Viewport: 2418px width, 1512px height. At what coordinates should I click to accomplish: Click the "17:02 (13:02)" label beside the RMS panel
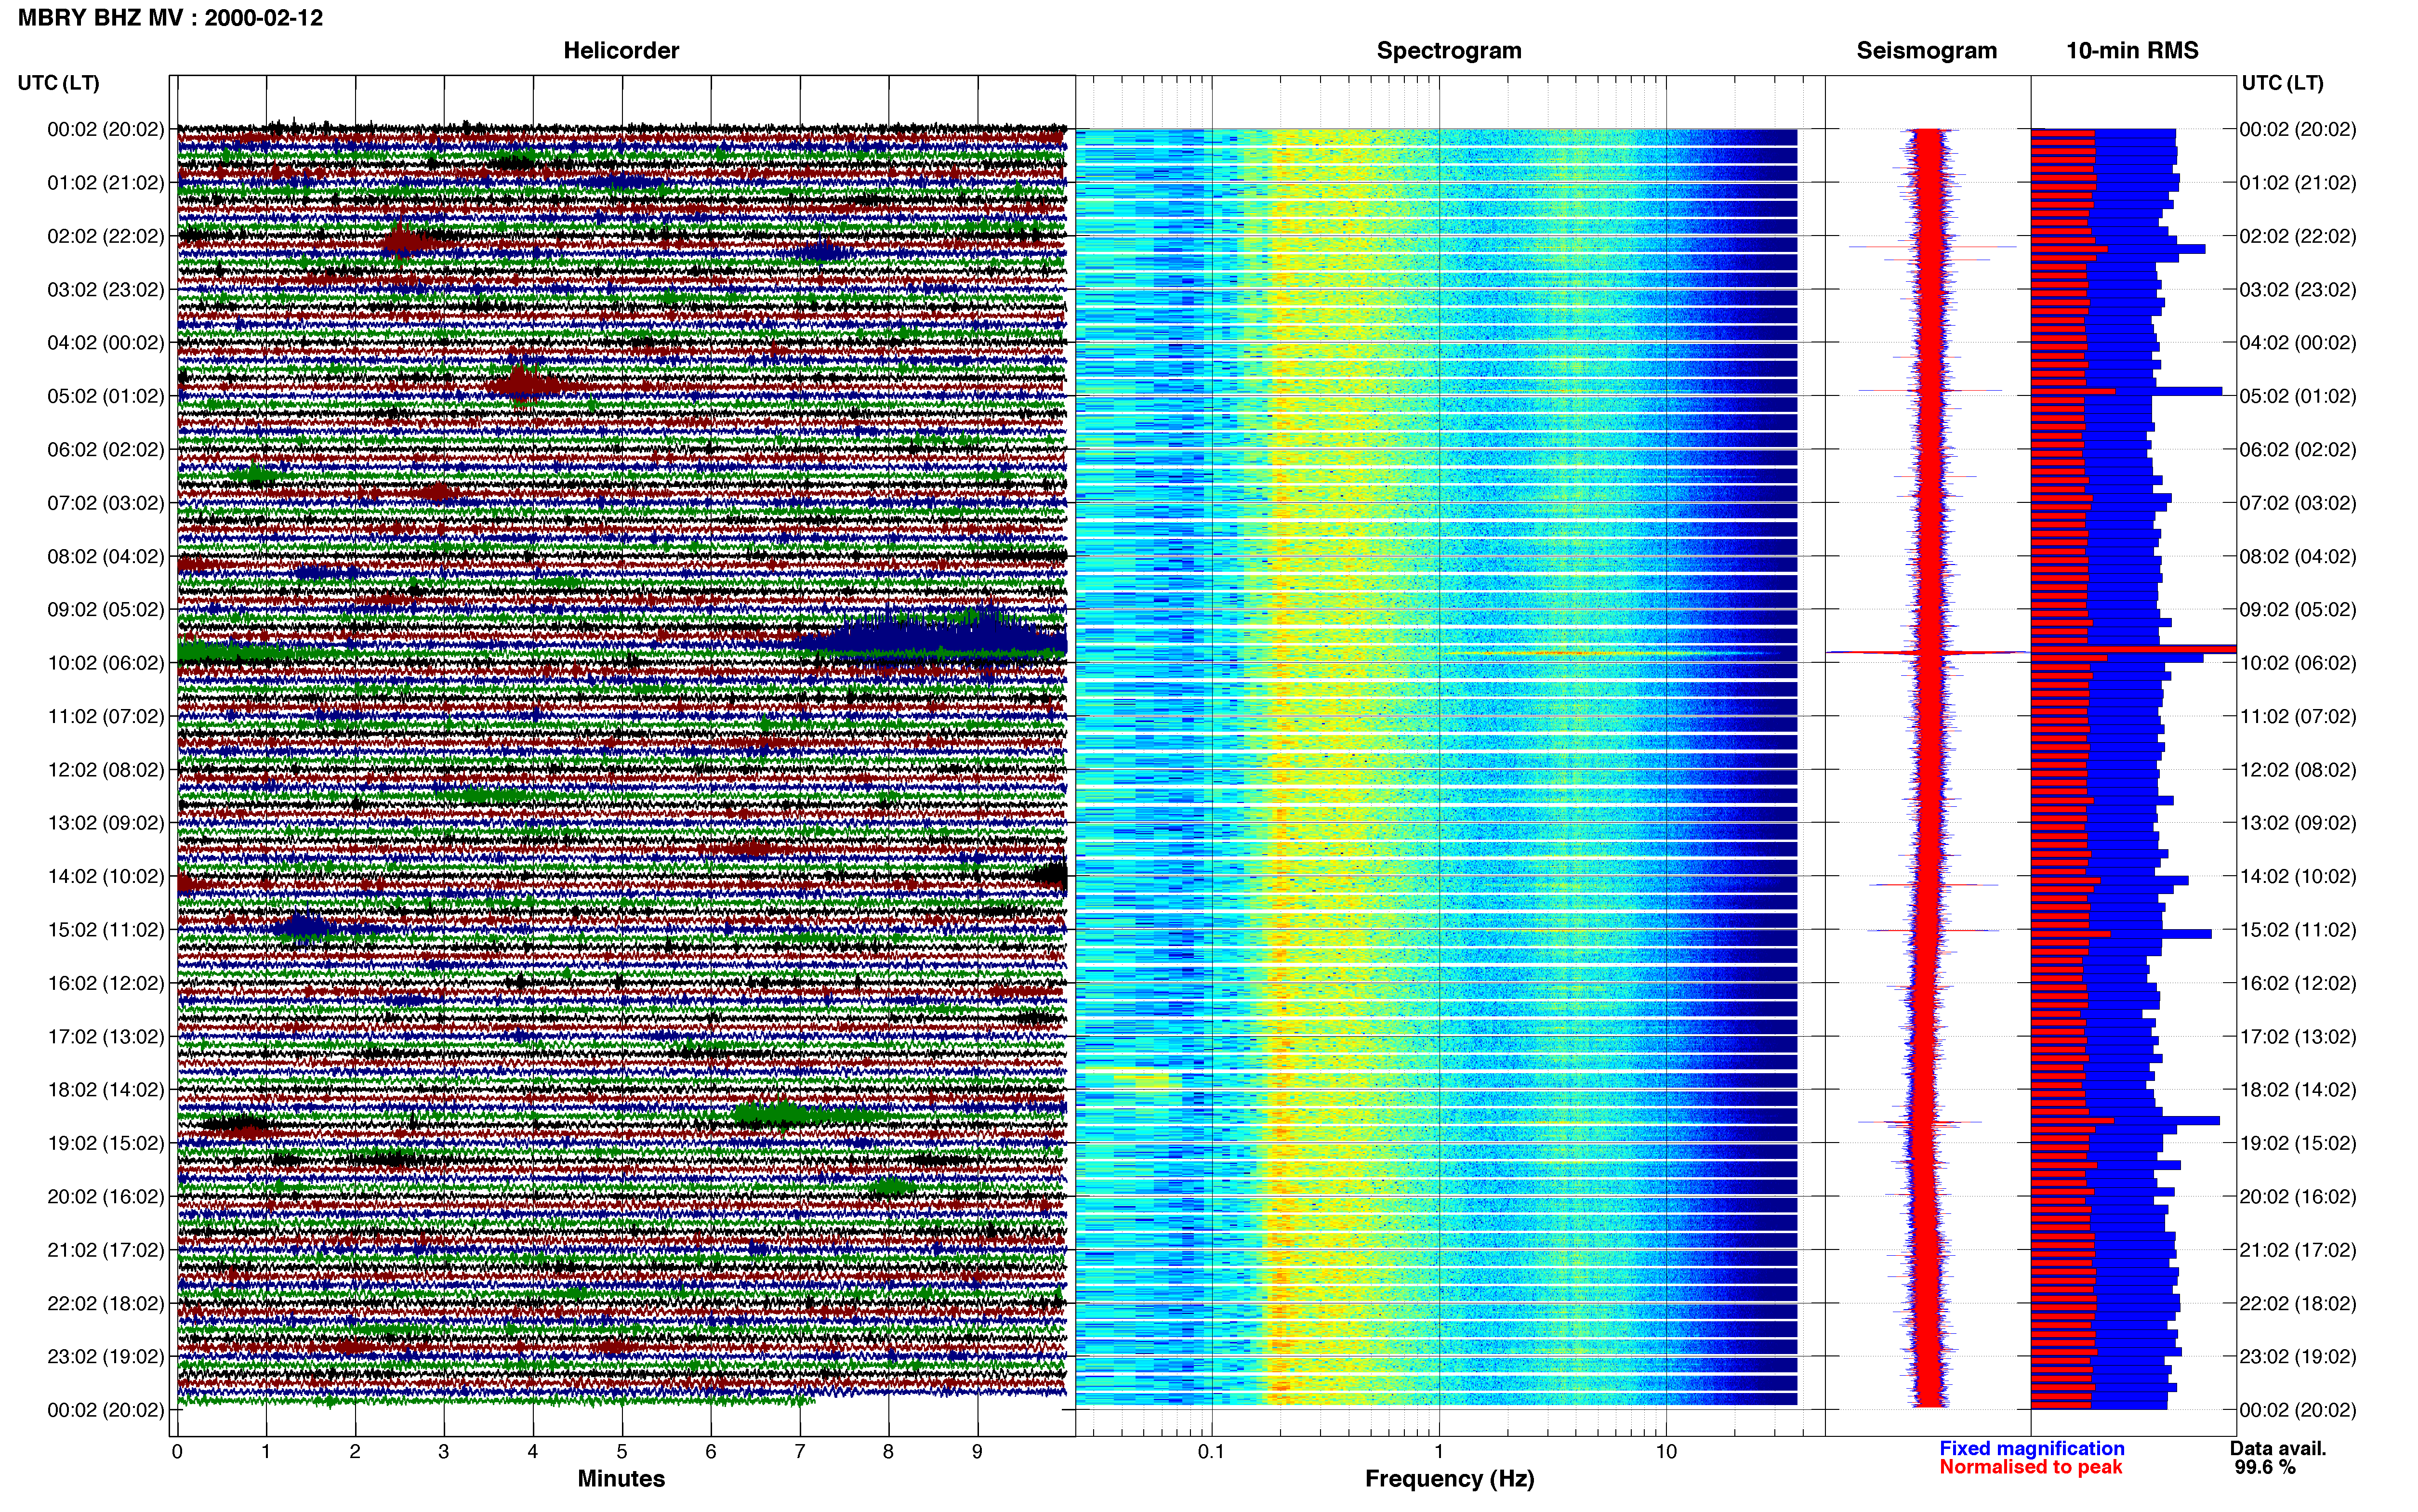(2298, 1037)
